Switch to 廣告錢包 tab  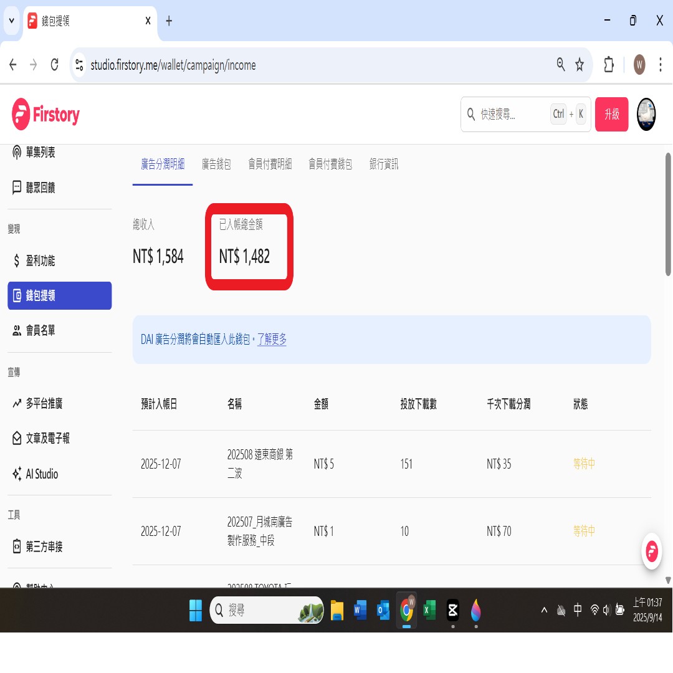[216, 165]
